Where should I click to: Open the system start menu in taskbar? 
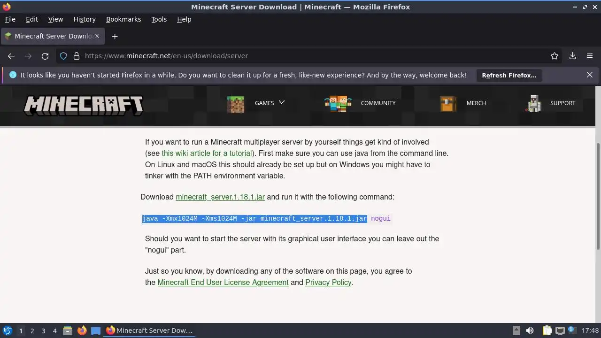pyautogui.click(x=7, y=330)
